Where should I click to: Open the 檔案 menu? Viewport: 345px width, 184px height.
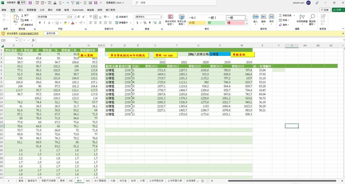point(4,10)
